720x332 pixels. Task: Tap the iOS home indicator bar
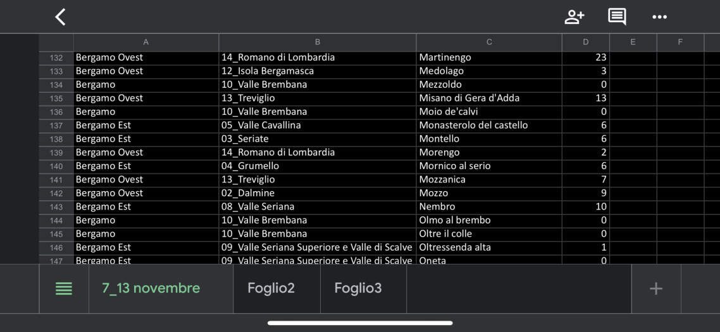(x=360, y=323)
